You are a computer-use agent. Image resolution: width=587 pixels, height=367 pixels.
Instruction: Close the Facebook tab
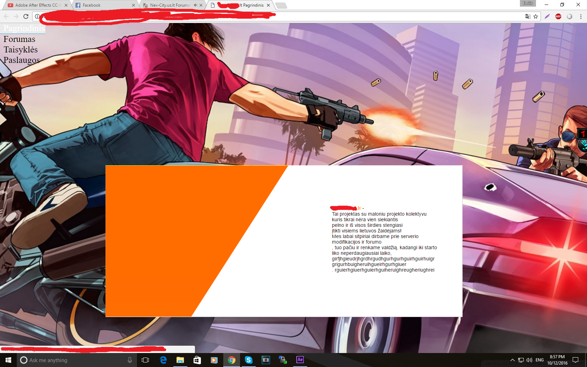click(x=133, y=5)
